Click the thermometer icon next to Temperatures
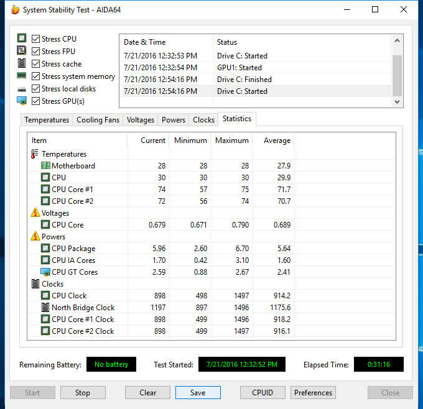The width and height of the screenshot is (423, 409). click(x=35, y=154)
